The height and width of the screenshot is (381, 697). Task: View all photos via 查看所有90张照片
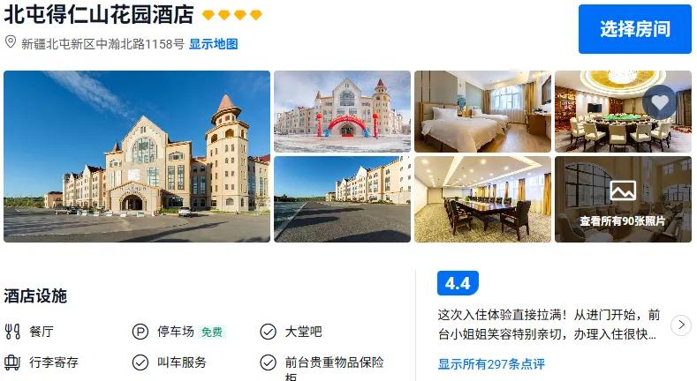point(623,220)
